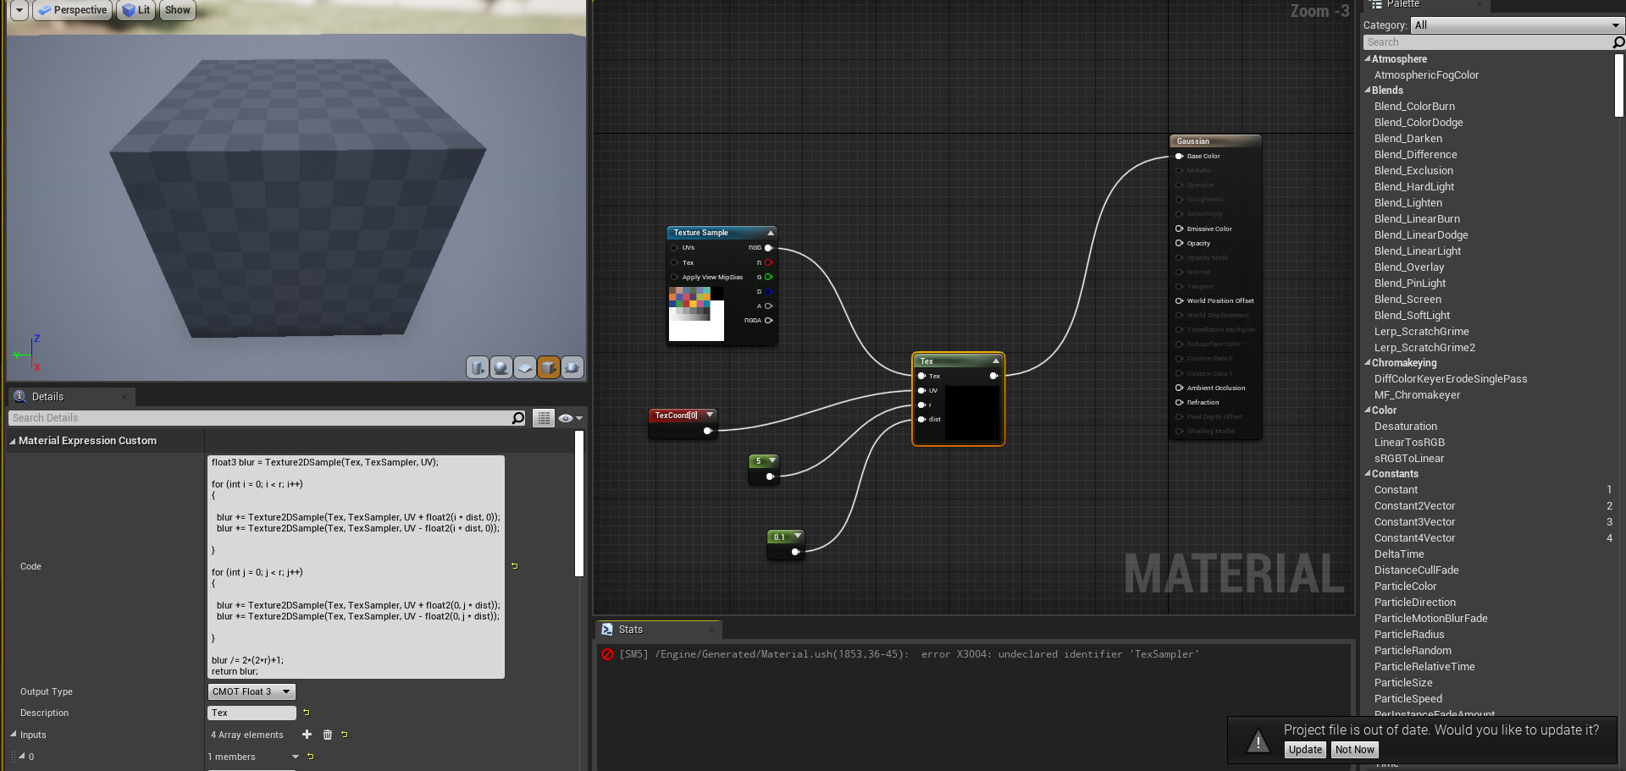Select the sphere preview mesh icon
Viewport: 1626px width, 771px height.
click(501, 367)
